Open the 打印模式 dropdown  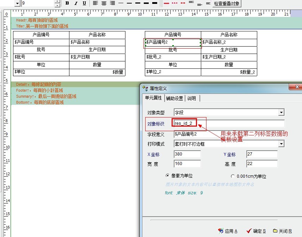(x=281, y=144)
